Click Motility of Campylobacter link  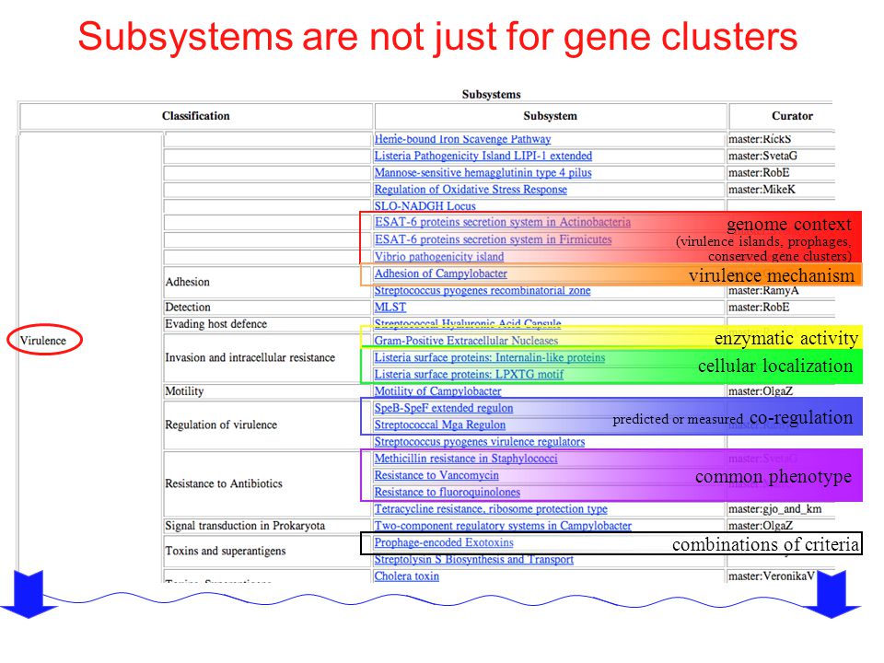[438, 391]
